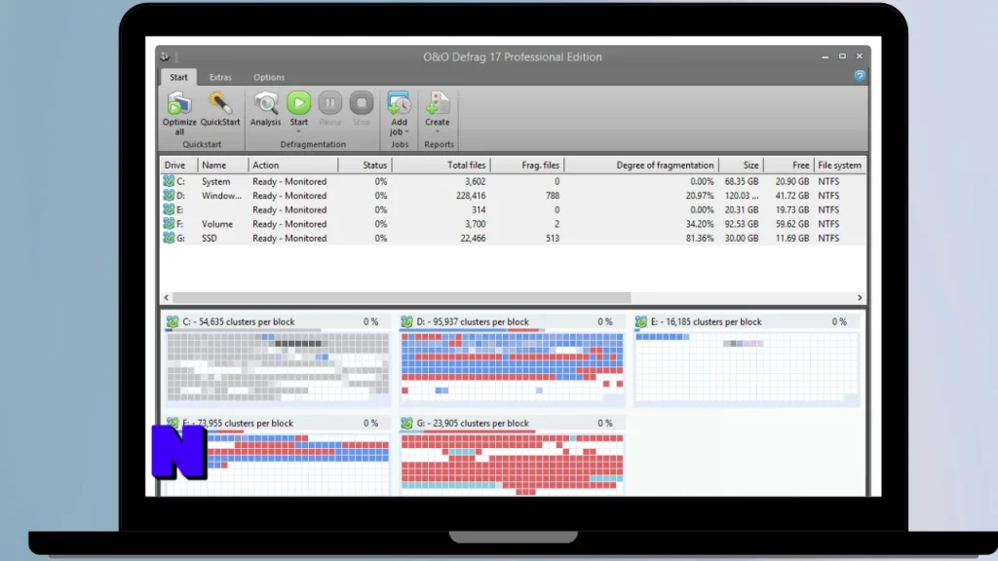
Task: Click the D: cluster map header icon
Action: pyautogui.click(x=406, y=321)
